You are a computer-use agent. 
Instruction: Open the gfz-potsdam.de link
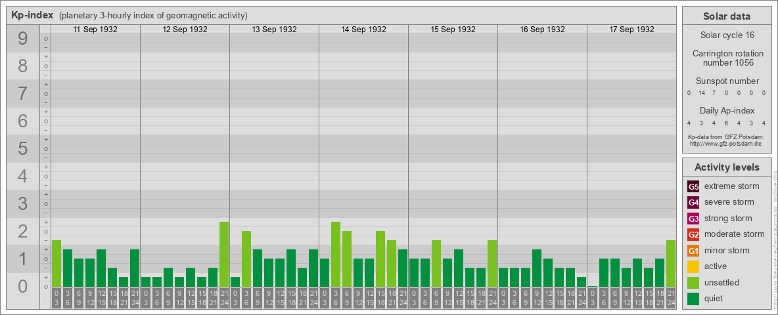coord(725,144)
